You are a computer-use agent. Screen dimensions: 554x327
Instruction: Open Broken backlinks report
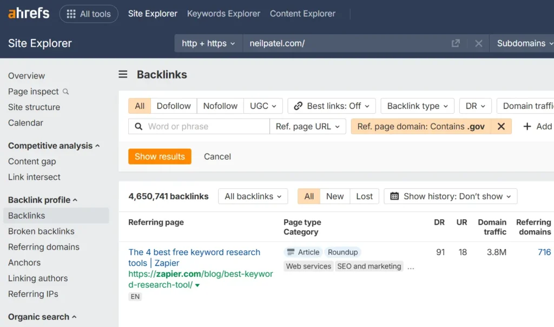41,231
